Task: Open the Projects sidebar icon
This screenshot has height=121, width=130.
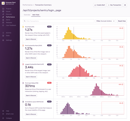Action: [3, 9]
